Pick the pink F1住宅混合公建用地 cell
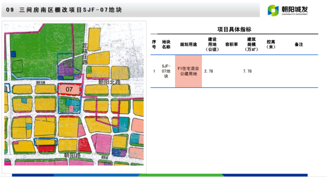The width and height of the screenshot is (327, 177). coord(189,71)
